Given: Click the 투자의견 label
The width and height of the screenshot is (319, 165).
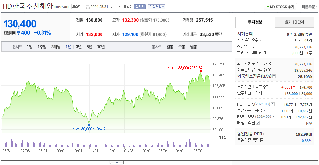Looking at the screenshot, I should tap(244, 87).
